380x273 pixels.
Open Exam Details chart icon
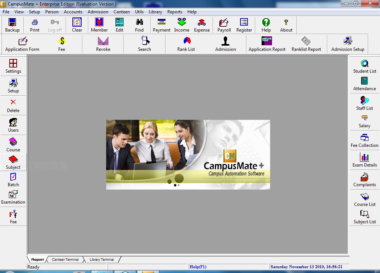(364, 160)
